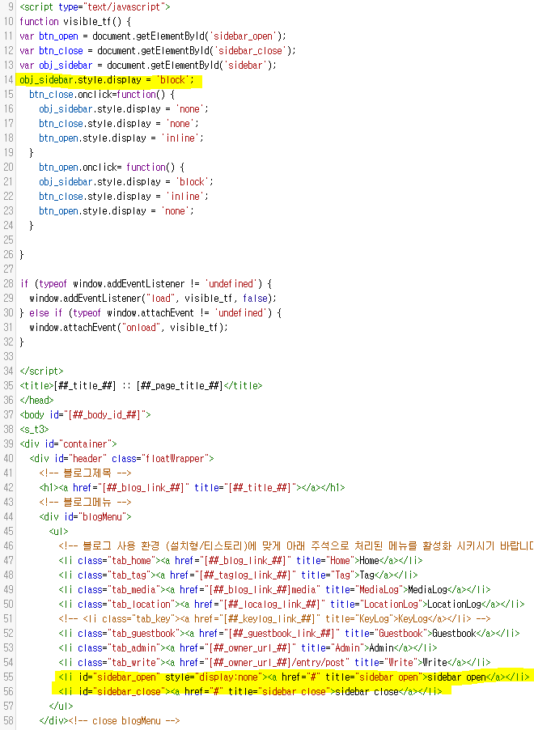Click the tab_home list item line
Viewport: 534px width, 730px height.
240,561
